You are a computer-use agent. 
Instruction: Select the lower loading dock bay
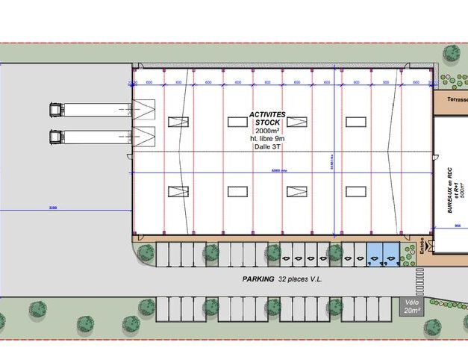(143, 137)
